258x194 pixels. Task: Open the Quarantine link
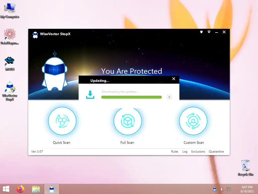216,152
